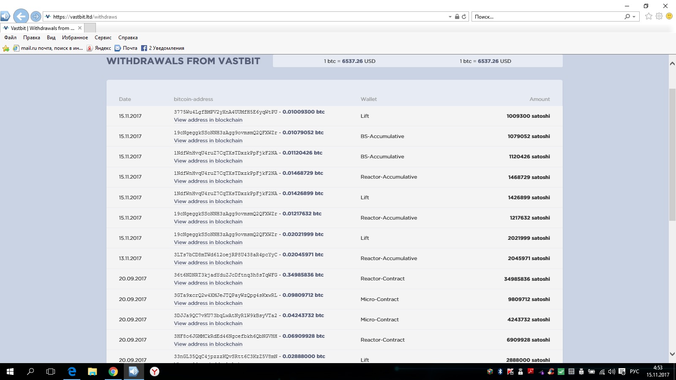Open Yandex browser from the taskbar

[x=155, y=372]
